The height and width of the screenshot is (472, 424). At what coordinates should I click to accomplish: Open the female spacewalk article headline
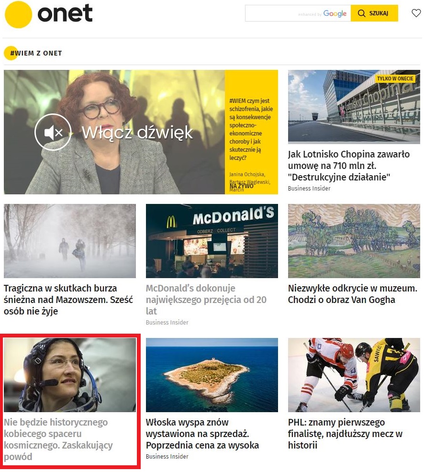tap(58, 439)
